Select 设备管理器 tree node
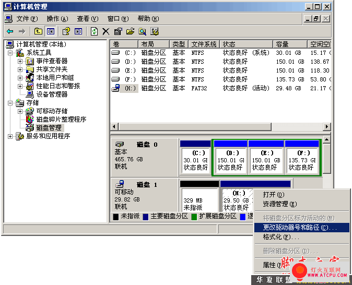The image size is (352, 285). pyautogui.click(x=52, y=94)
